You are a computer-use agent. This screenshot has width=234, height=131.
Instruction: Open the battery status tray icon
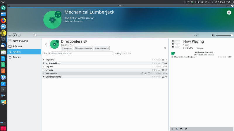pyautogui.click(x=199, y=2)
